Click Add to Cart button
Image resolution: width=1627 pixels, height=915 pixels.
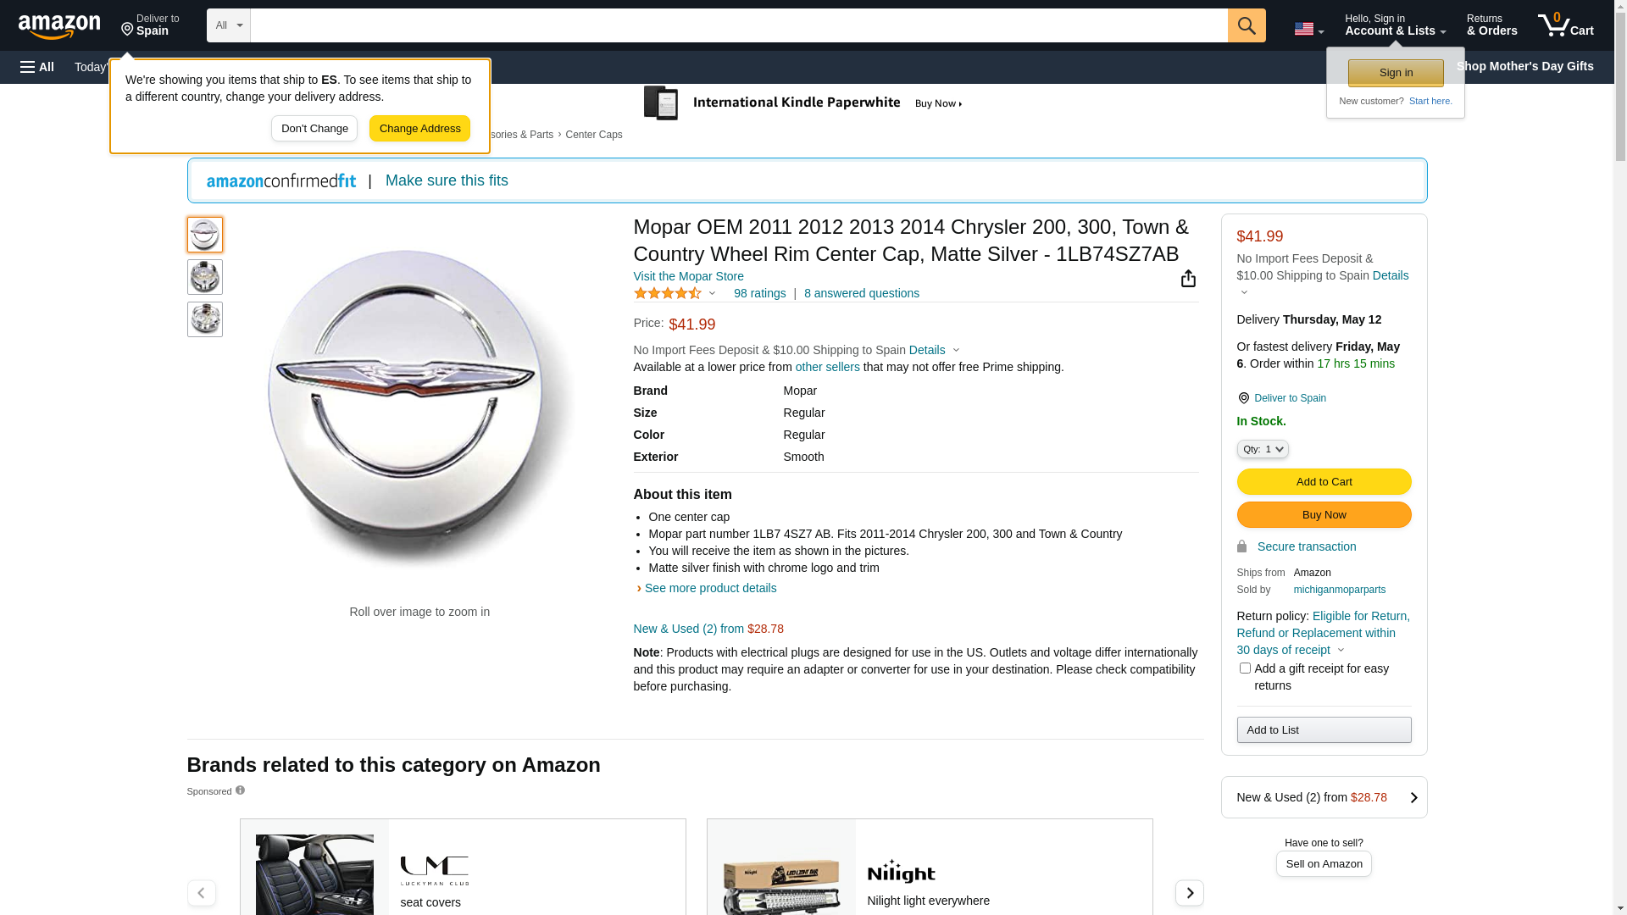tap(1324, 482)
